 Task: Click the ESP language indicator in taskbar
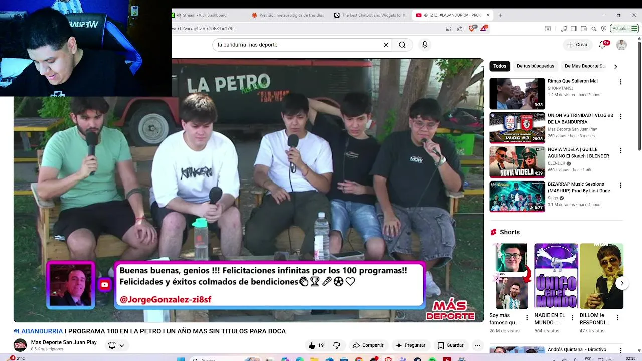point(588,358)
